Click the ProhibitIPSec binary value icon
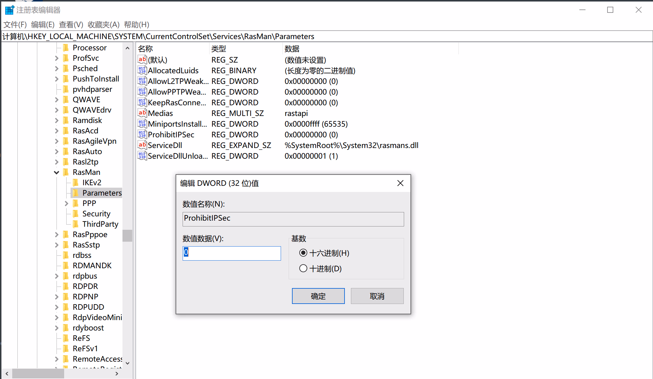This screenshot has height=379, width=653. click(142, 135)
